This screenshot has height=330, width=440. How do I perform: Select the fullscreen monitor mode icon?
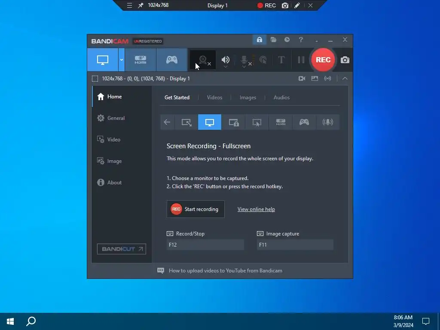click(210, 122)
